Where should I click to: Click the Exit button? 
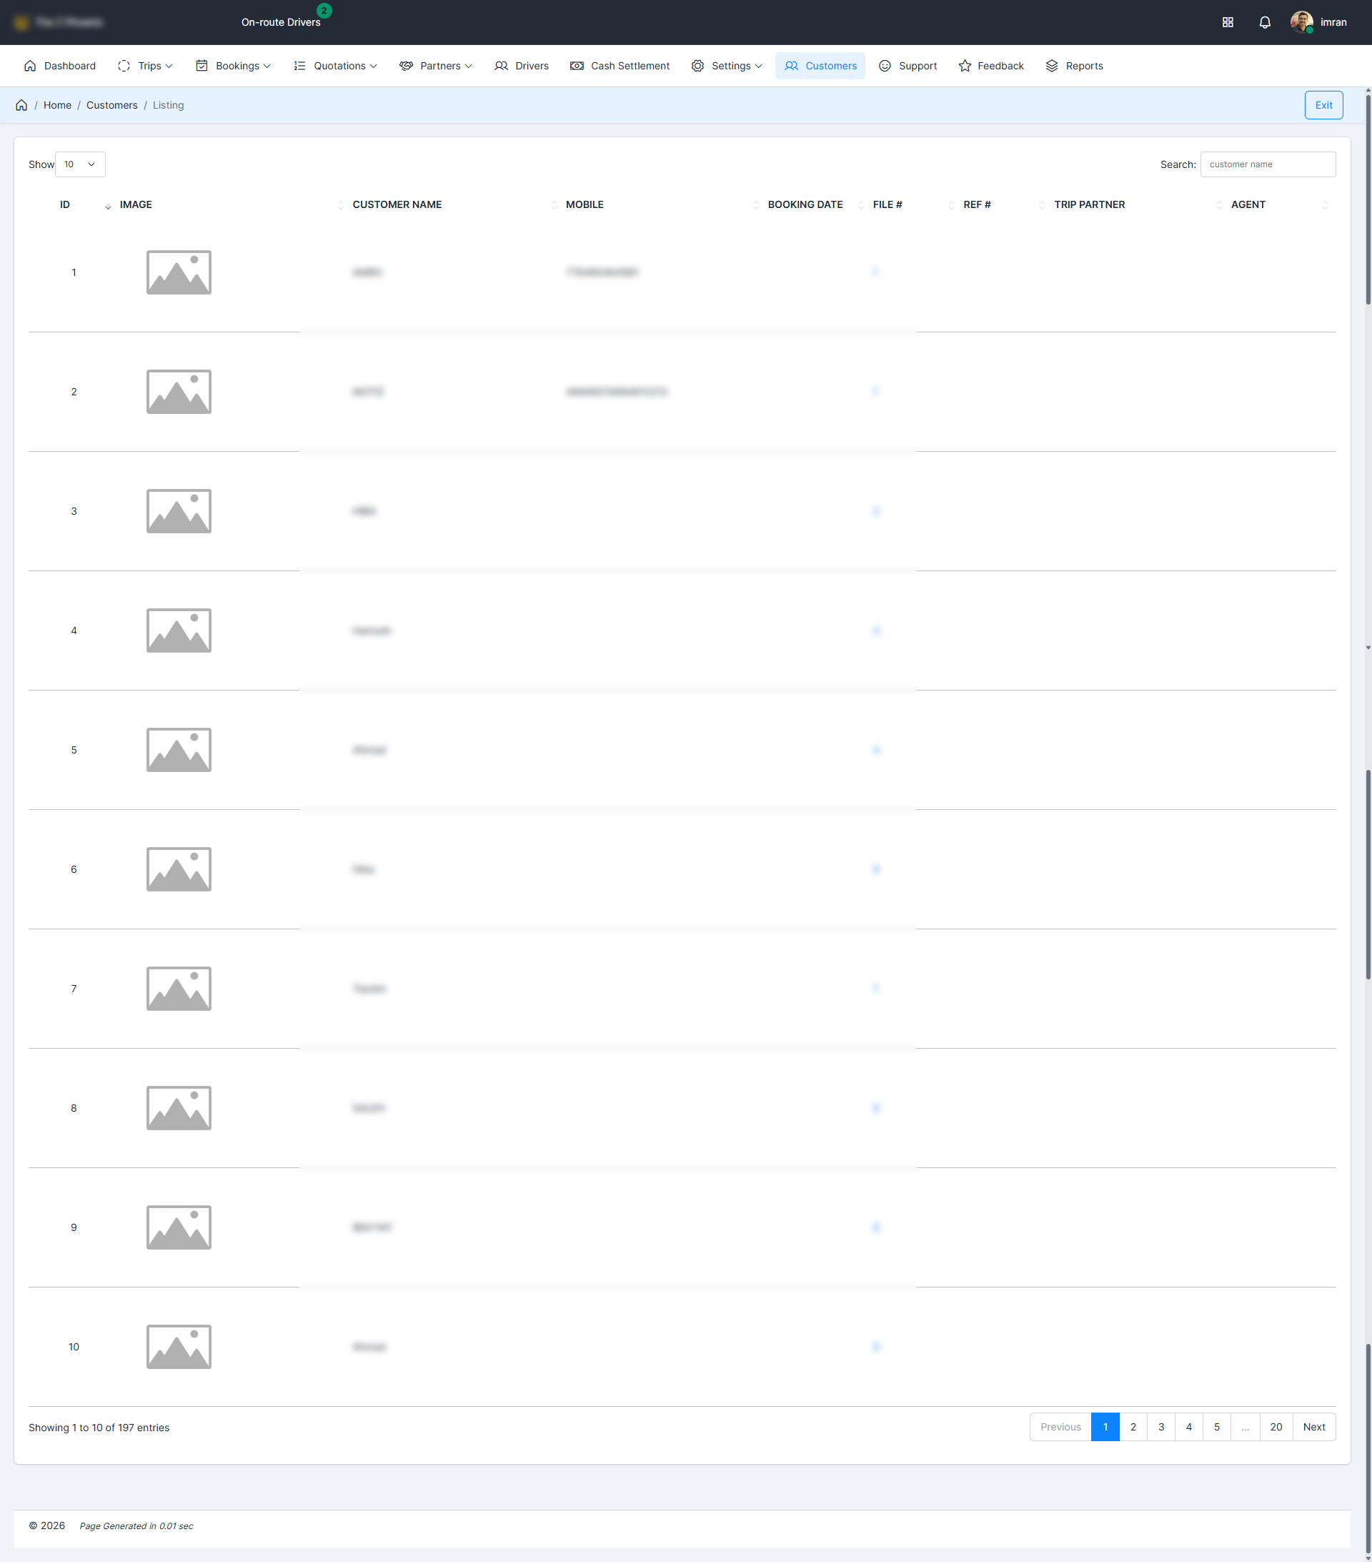1323,106
